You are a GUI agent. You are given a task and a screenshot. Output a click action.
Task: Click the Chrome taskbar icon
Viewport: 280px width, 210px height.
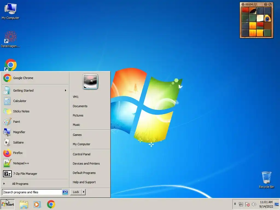pyautogui.click(x=51, y=204)
